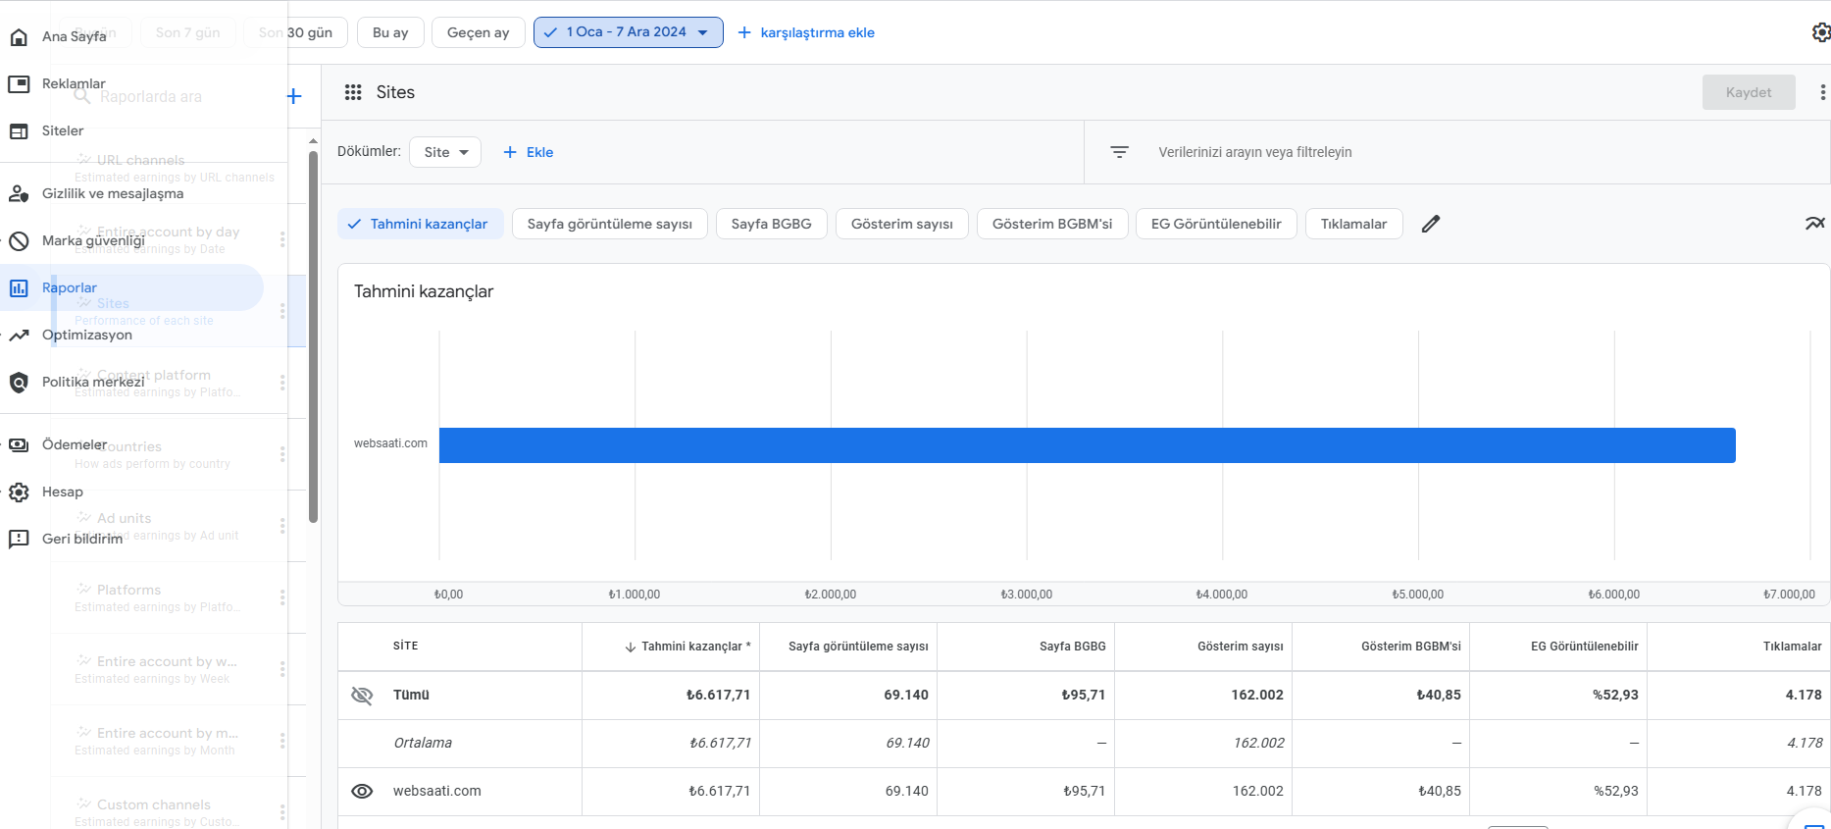Open URL channels report

click(177, 168)
